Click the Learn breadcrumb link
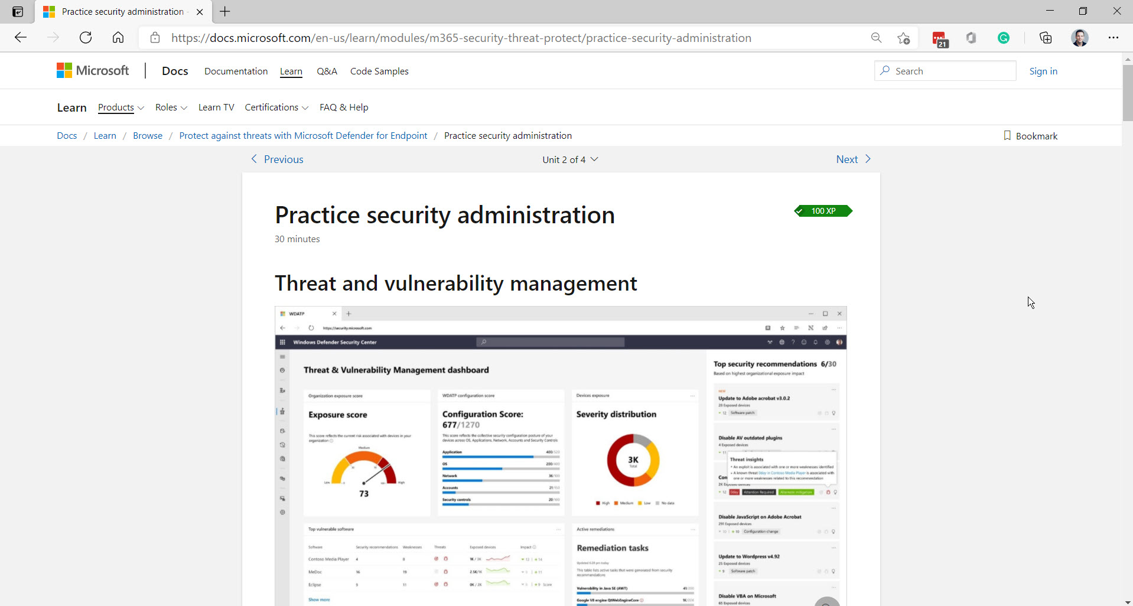This screenshot has height=606, width=1133. 105,136
